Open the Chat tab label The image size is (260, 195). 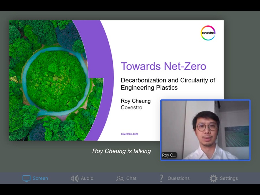pyautogui.click(x=131, y=178)
